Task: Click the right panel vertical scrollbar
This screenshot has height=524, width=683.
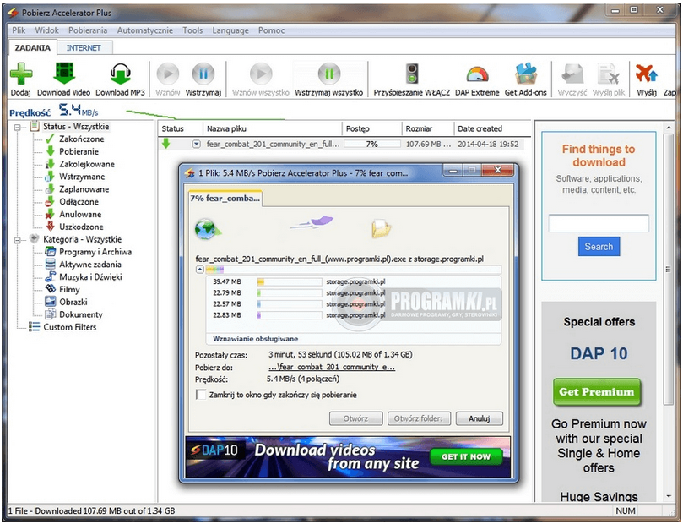Action: point(669,270)
